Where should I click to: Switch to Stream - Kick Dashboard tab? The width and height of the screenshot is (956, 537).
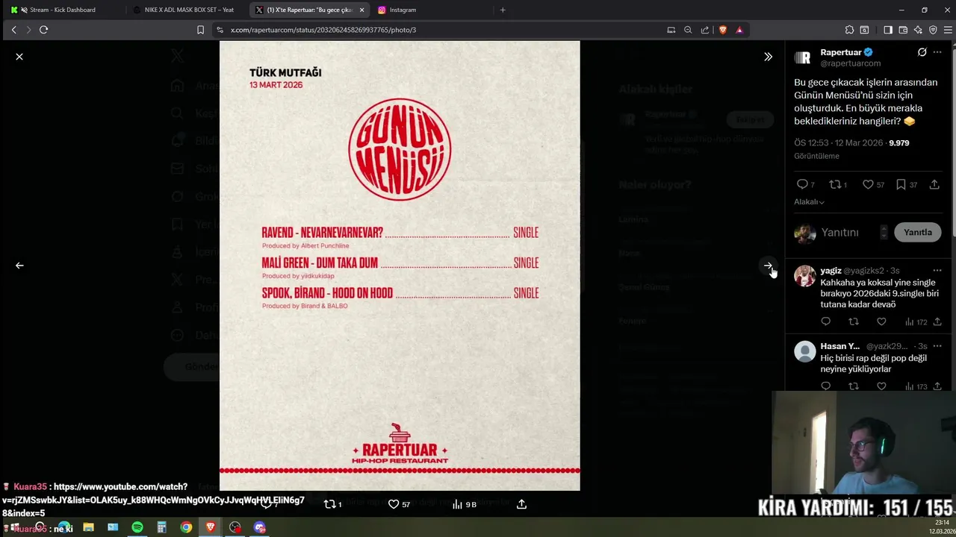(61, 10)
